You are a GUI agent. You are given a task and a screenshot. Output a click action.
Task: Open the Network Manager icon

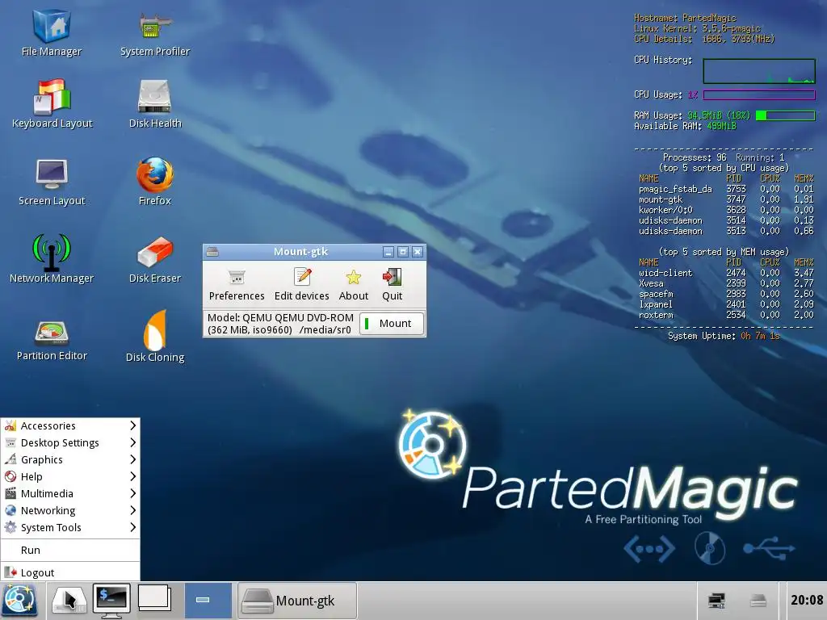pos(52,259)
